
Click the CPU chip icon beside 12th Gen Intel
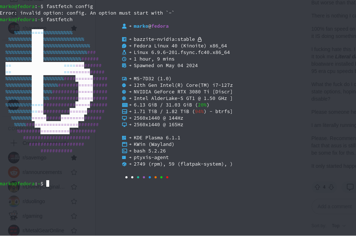(124, 85)
